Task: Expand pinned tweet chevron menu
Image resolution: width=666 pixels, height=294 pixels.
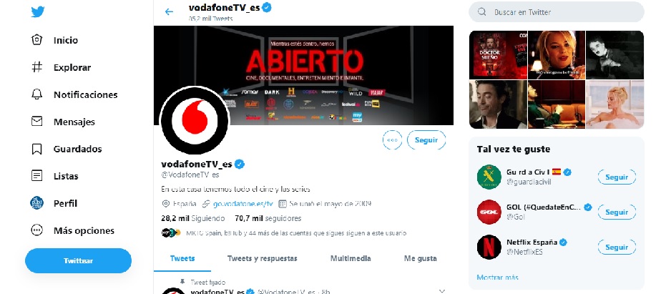Action: 442,291
